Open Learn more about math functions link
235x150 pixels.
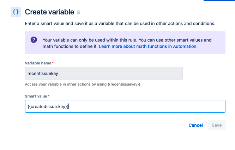148,46
